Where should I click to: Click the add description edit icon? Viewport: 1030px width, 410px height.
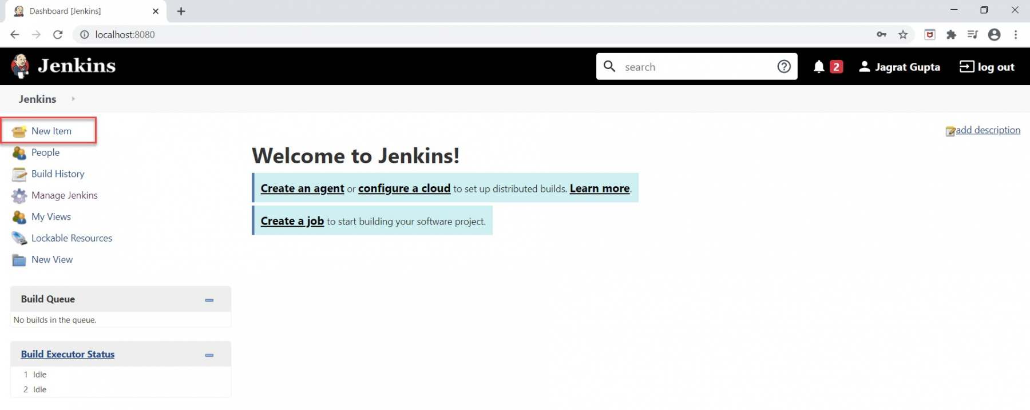950,131
